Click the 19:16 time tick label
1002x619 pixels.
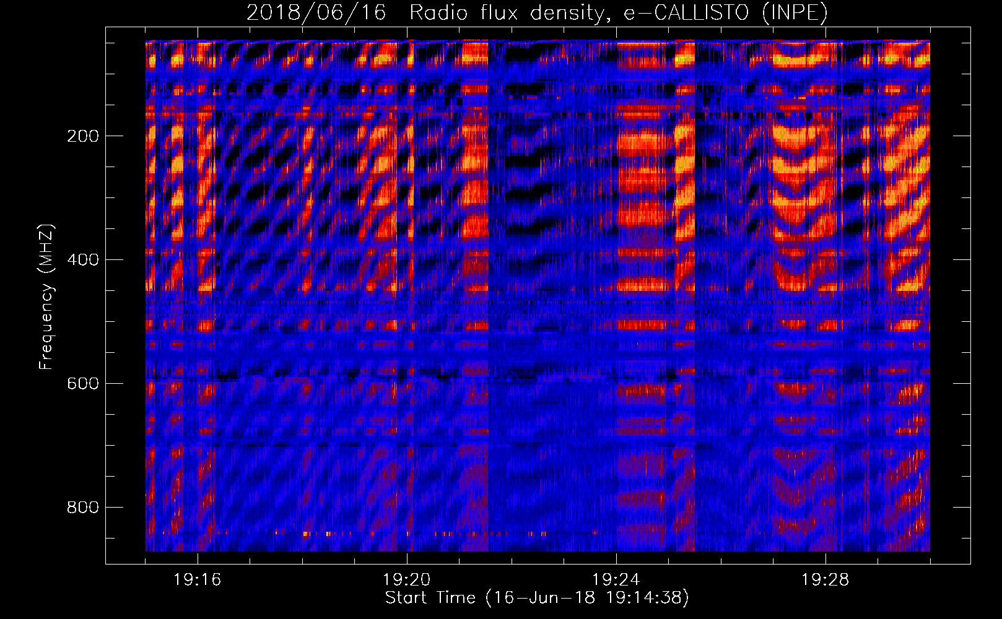(x=198, y=580)
